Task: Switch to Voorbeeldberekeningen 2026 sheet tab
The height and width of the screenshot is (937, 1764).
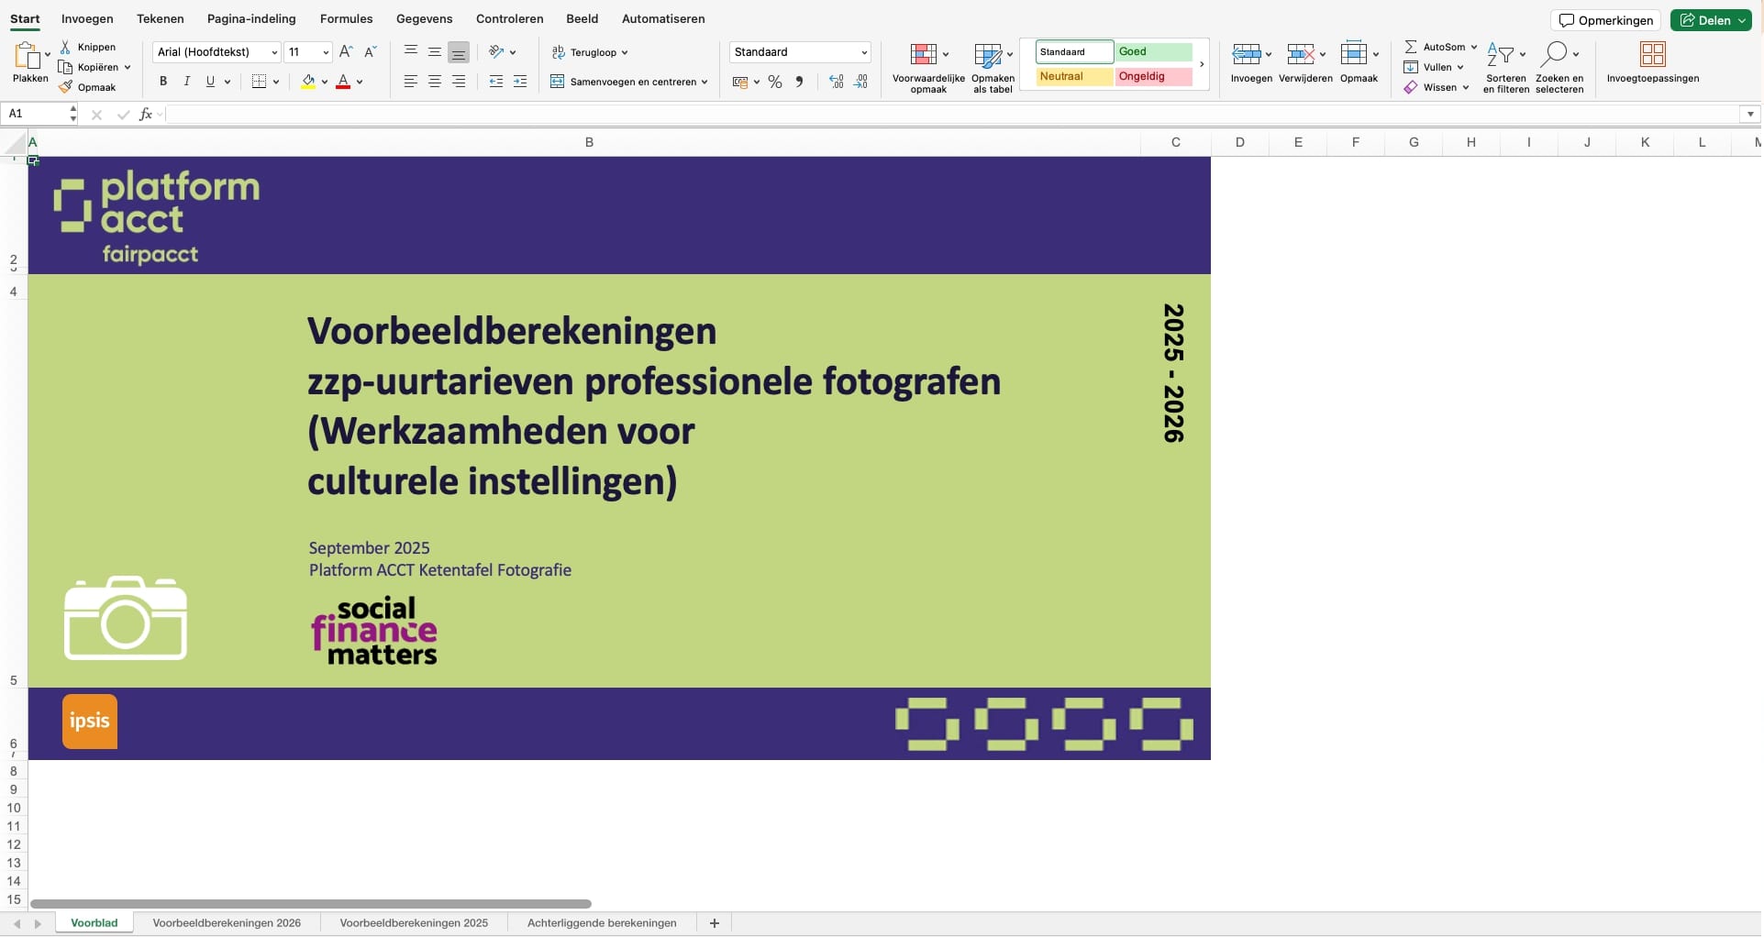Action: point(227,923)
